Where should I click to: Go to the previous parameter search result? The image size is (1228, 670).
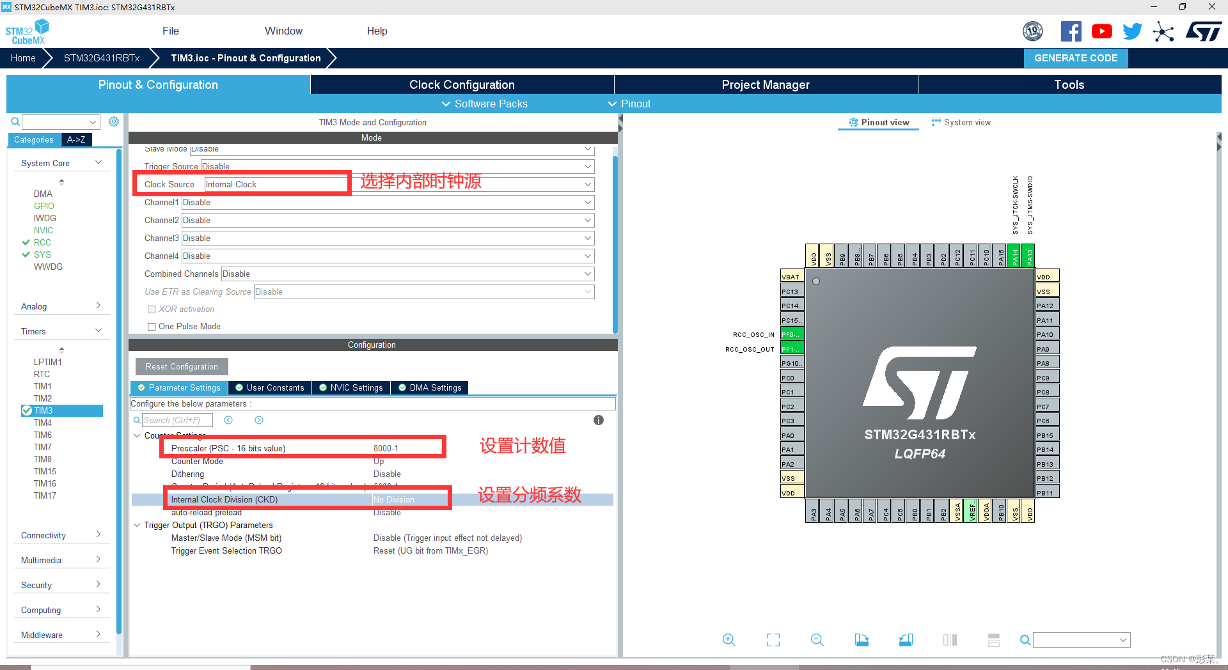point(228,420)
